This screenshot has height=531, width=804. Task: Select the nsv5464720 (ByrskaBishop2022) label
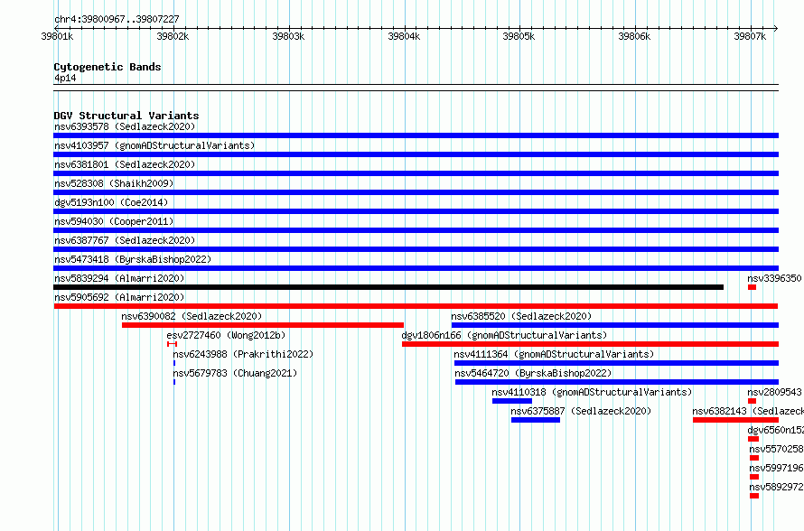tap(533, 373)
